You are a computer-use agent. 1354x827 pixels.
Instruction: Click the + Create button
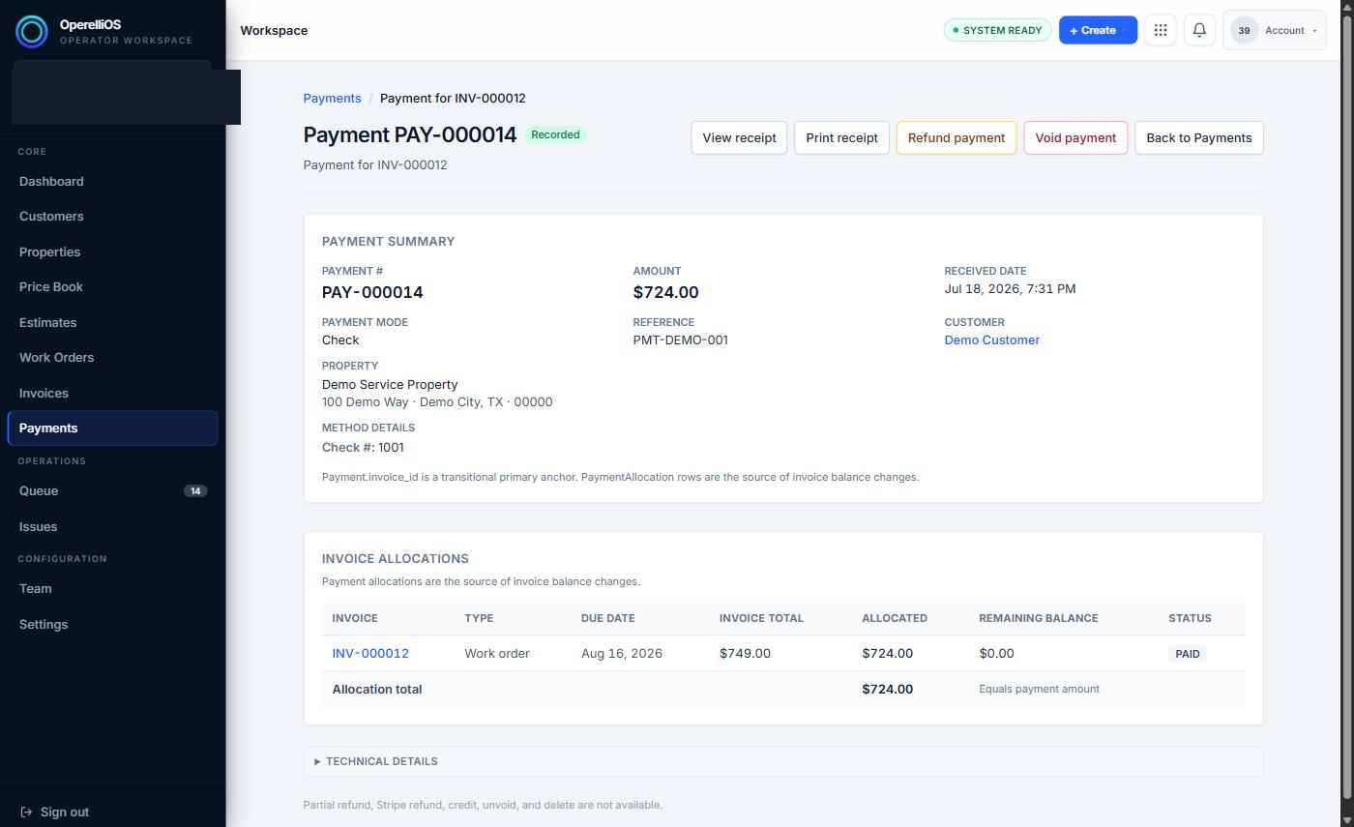[x=1098, y=30]
